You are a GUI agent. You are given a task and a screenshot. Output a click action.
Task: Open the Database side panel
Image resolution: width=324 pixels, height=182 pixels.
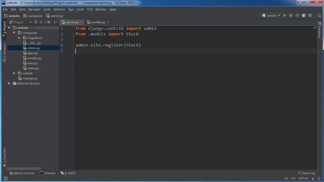point(319,30)
